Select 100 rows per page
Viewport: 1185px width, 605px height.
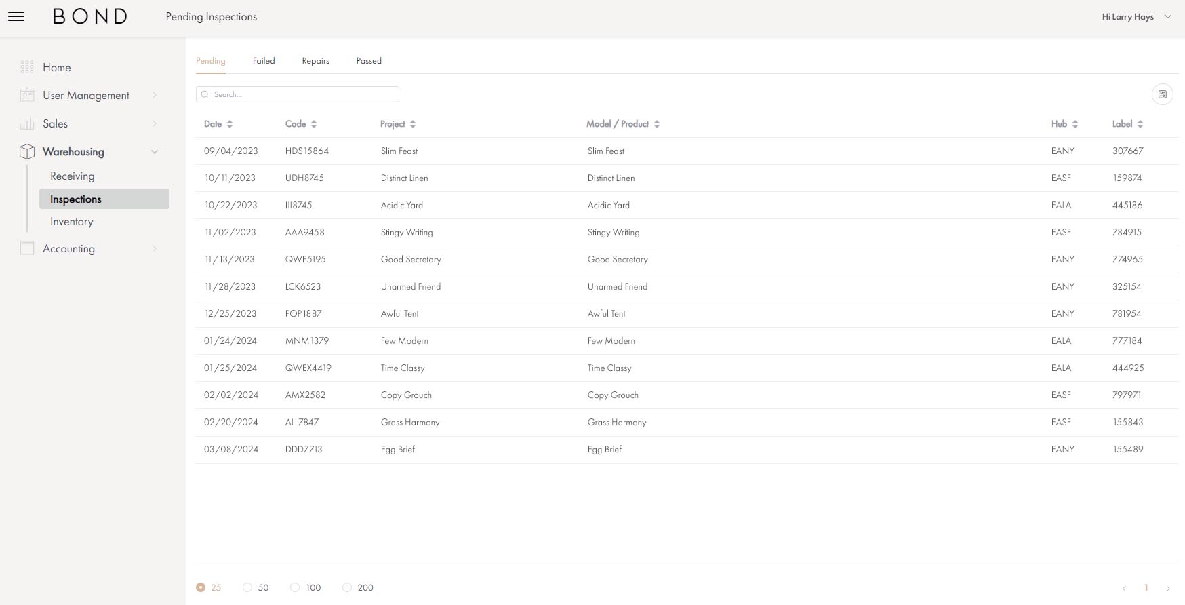click(295, 587)
